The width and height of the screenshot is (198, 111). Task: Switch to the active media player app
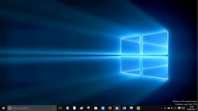[117, 108]
